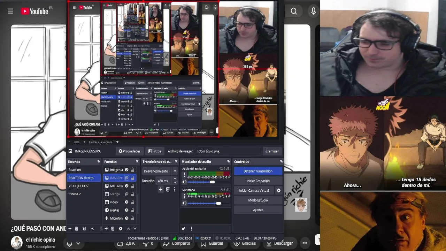Move the selected source up

click(128, 229)
